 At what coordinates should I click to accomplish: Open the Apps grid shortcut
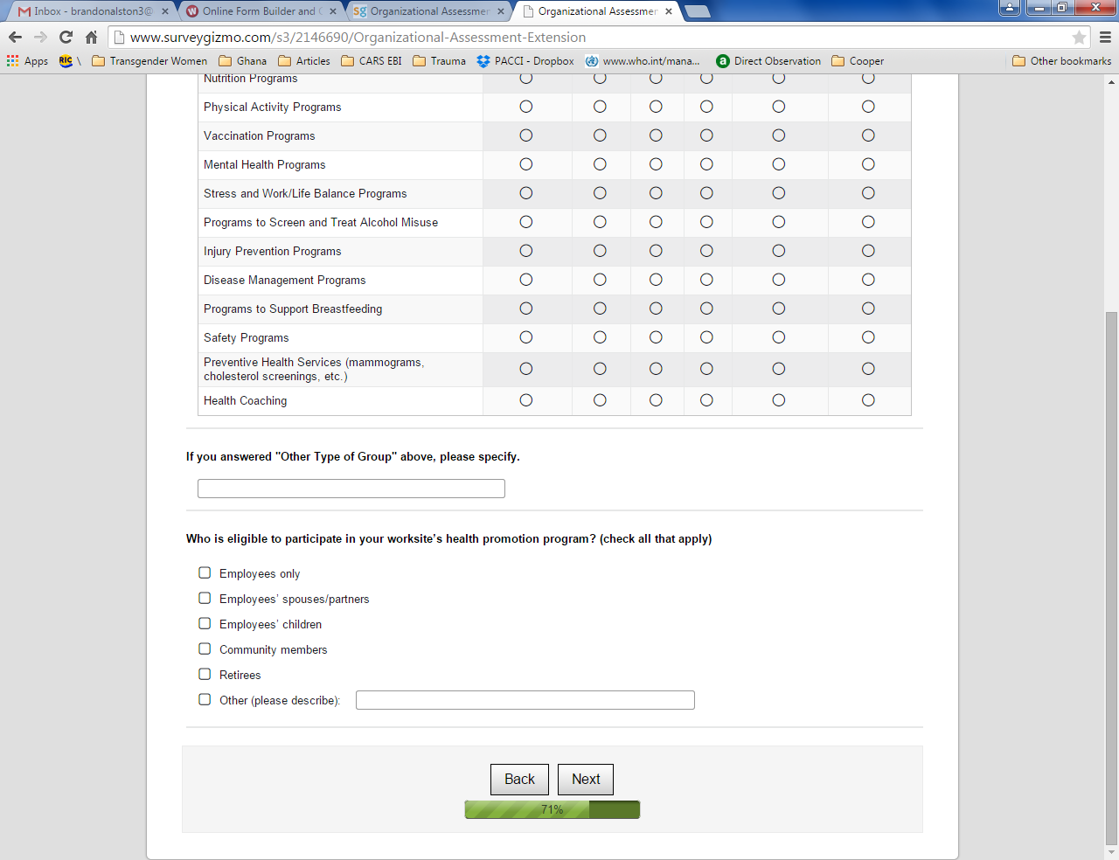pyautogui.click(x=27, y=61)
